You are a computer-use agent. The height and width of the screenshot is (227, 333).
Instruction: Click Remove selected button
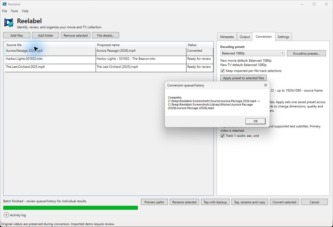tap(75, 35)
